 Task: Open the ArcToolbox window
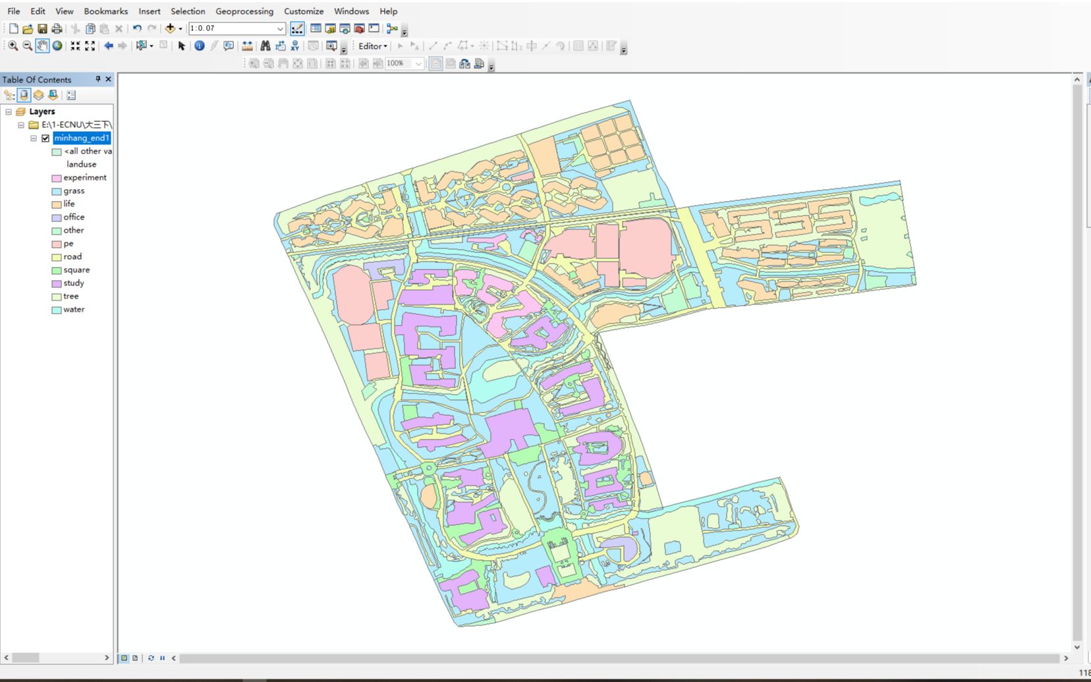point(360,28)
